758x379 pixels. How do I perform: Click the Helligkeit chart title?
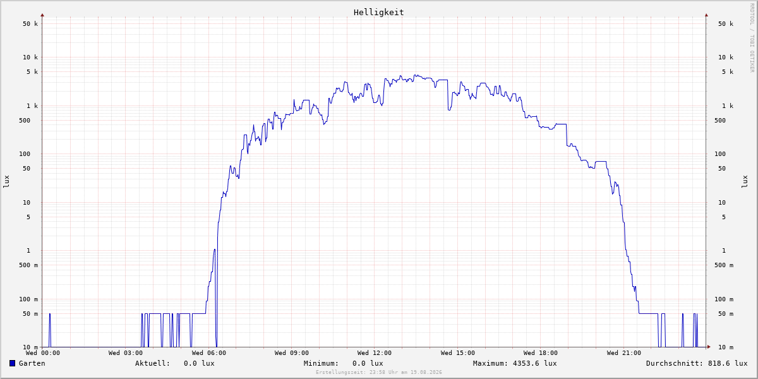pyautogui.click(x=379, y=12)
